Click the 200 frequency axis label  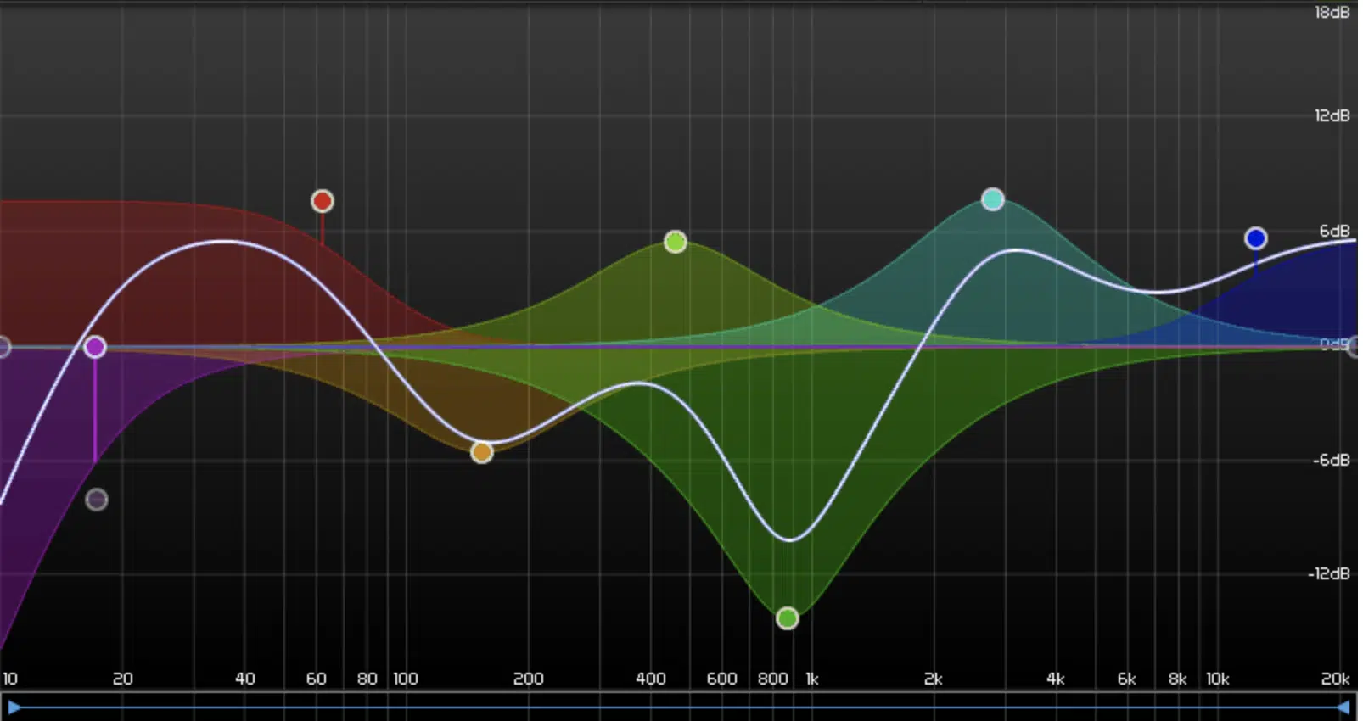pyautogui.click(x=528, y=679)
